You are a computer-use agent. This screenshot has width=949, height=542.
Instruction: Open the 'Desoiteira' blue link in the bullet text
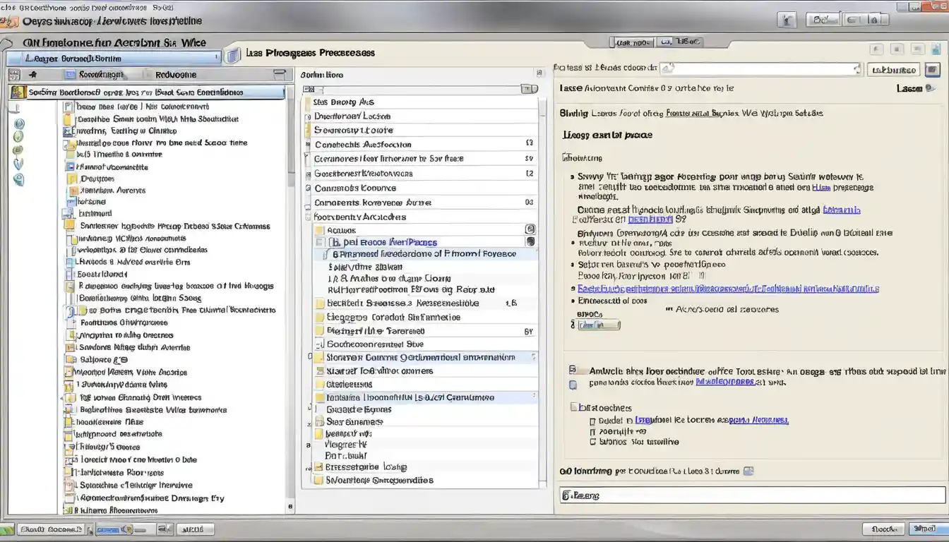(x=649, y=219)
